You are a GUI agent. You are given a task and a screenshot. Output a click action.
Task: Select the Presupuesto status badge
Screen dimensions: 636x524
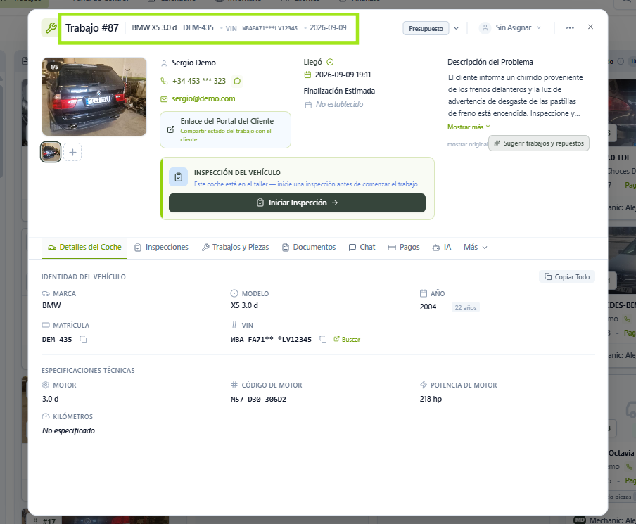[426, 28]
